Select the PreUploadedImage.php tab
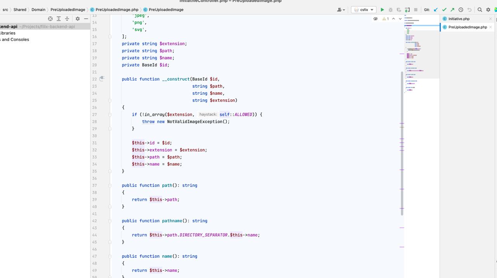497x278 pixels. tap(467, 27)
